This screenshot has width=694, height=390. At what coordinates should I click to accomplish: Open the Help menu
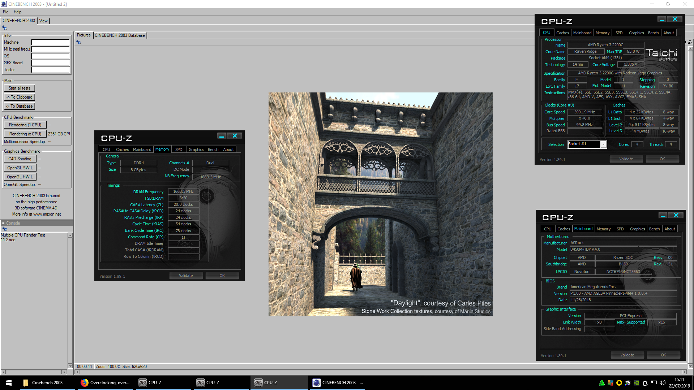[17, 12]
